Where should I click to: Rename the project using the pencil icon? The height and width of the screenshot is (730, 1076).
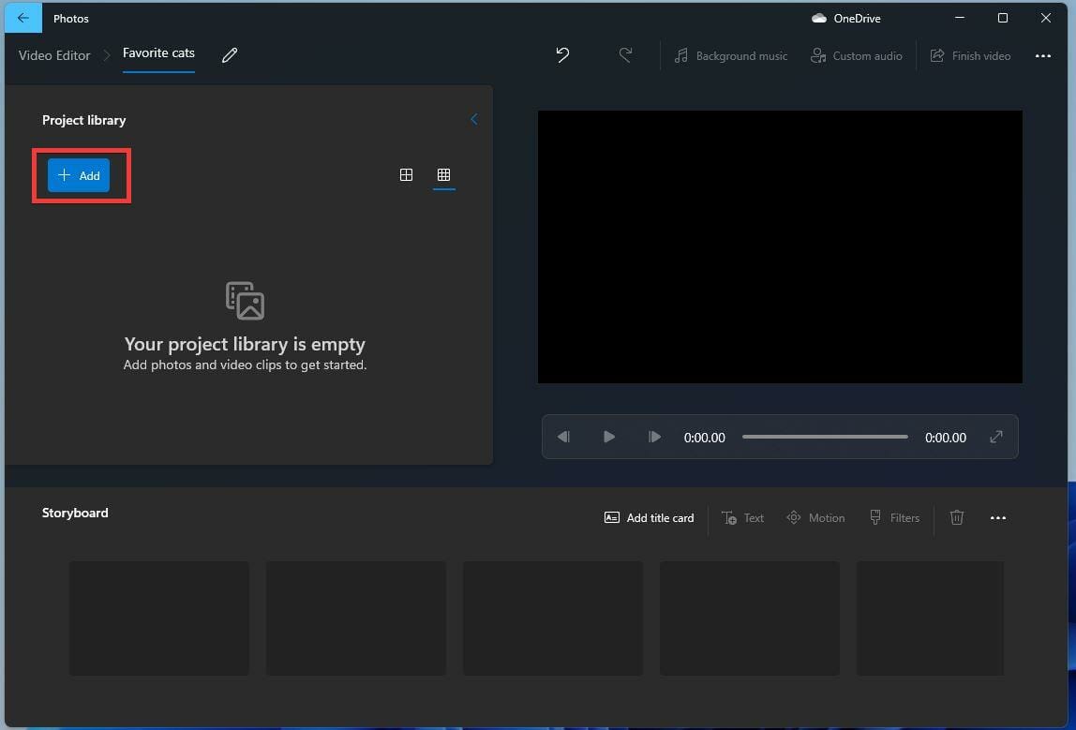(229, 56)
